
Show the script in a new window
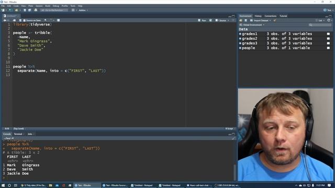coord(14,20)
